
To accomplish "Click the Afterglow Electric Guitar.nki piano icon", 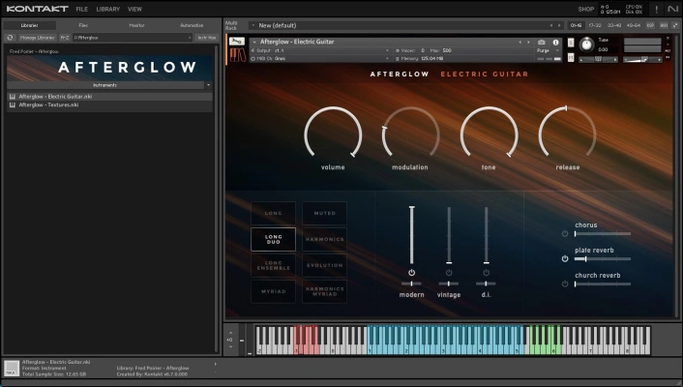I will [13, 97].
